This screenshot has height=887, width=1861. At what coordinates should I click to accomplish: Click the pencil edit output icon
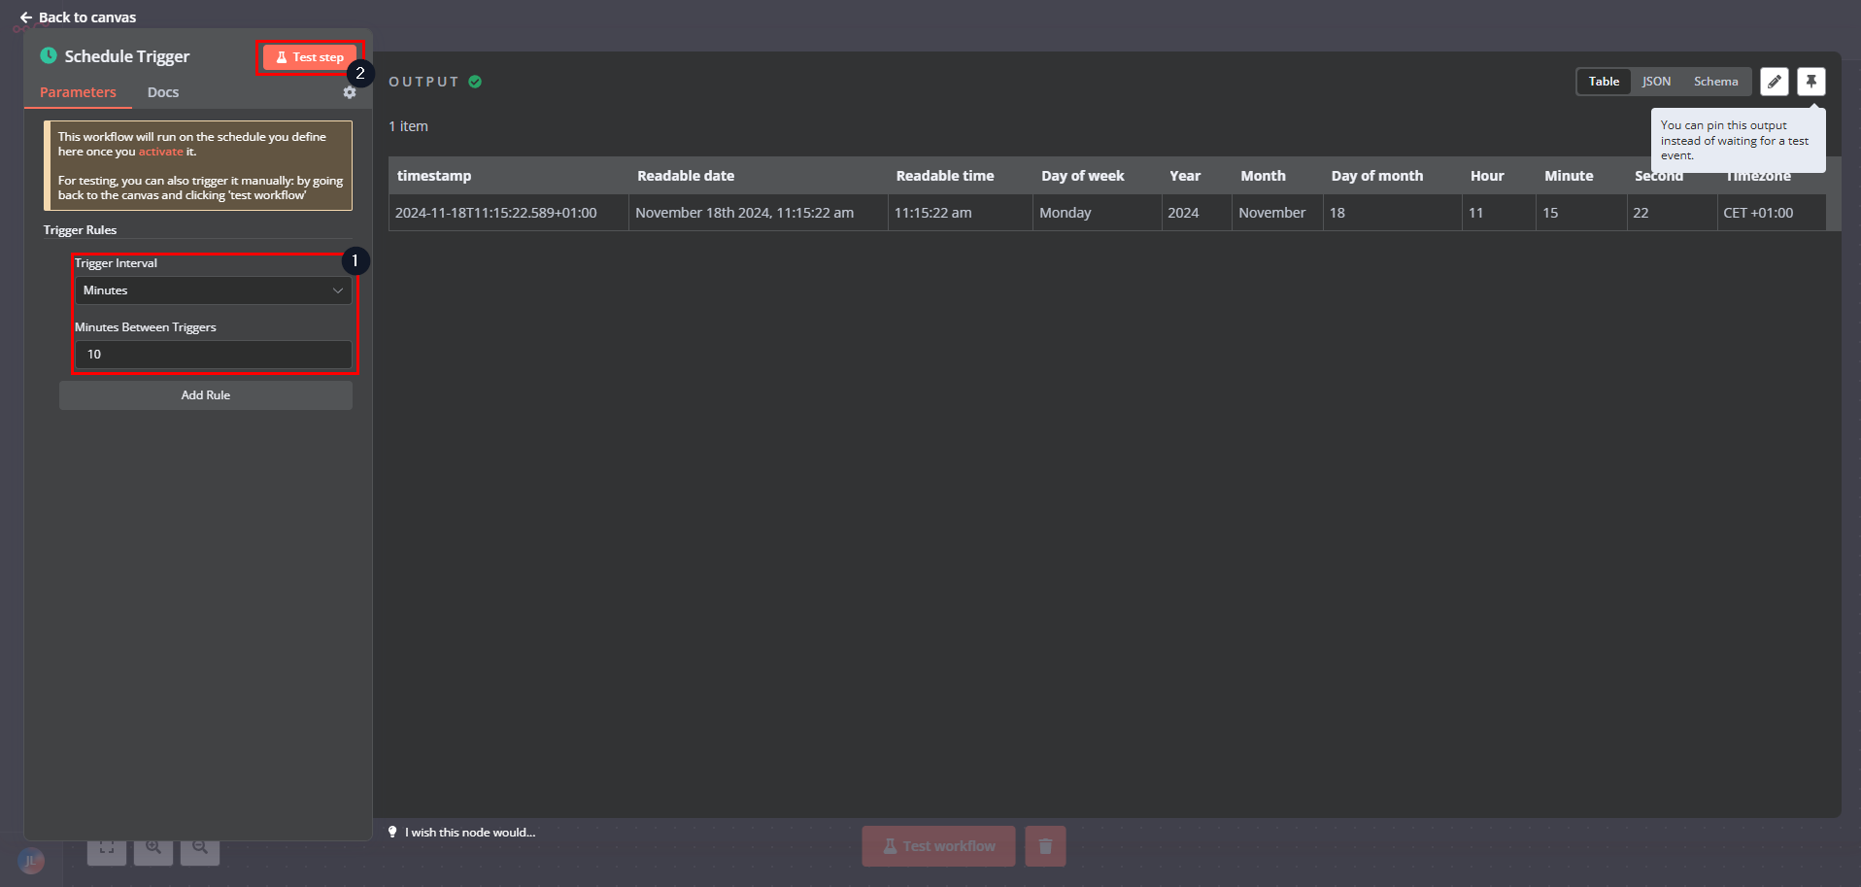pyautogui.click(x=1775, y=82)
